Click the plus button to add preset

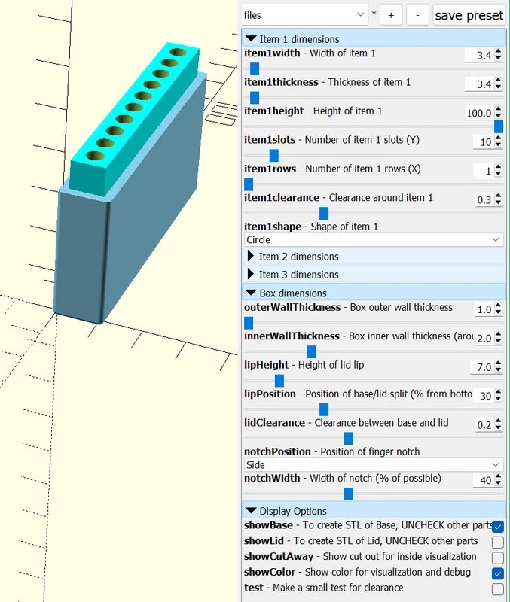coord(391,15)
